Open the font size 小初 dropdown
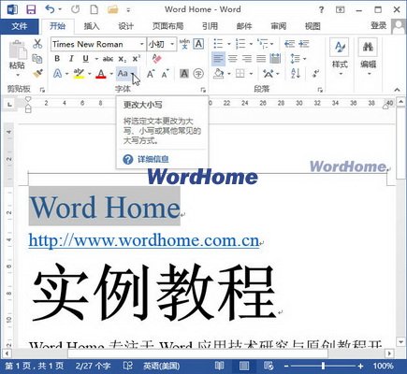This screenshot has width=407, height=374. 172,44
